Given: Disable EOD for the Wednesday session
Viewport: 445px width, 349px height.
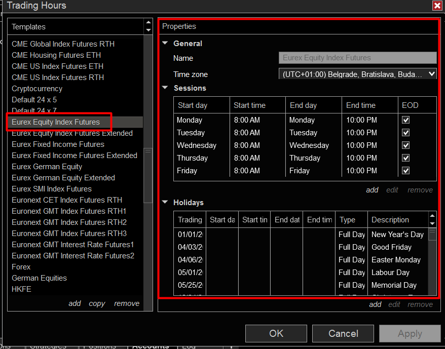Looking at the screenshot, I should tap(405, 145).
